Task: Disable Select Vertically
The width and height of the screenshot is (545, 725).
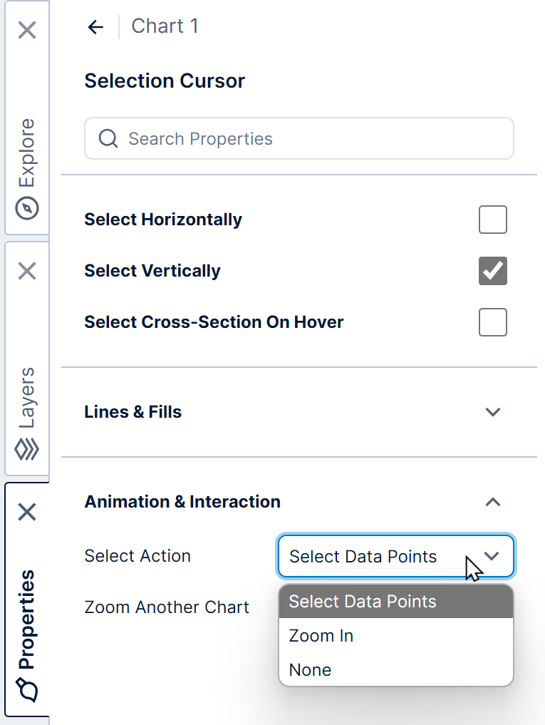Action: (x=492, y=271)
